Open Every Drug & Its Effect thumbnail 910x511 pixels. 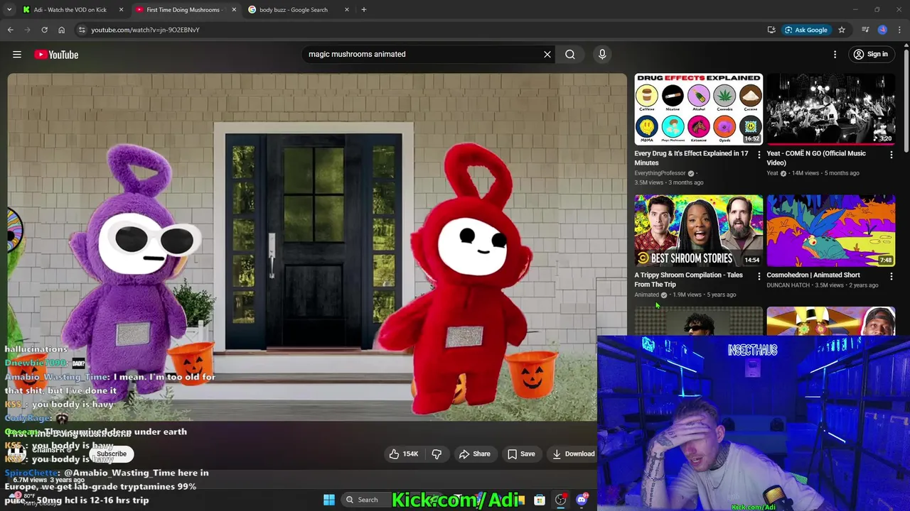coord(698,109)
